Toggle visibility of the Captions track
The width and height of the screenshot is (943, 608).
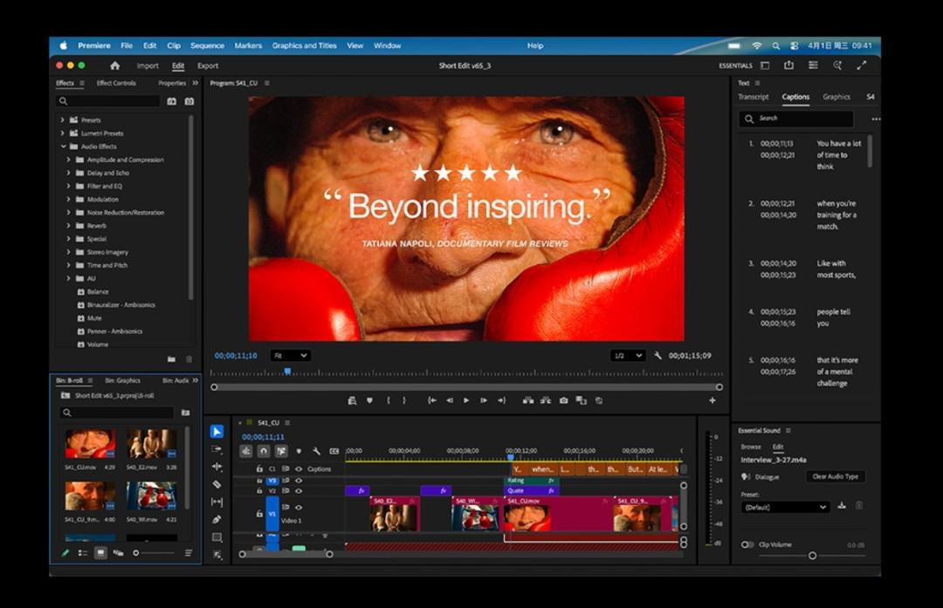click(x=299, y=468)
